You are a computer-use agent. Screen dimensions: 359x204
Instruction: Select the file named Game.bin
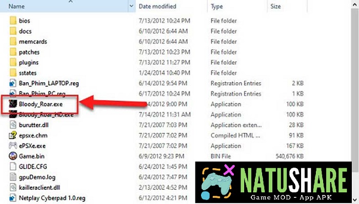click(x=32, y=156)
